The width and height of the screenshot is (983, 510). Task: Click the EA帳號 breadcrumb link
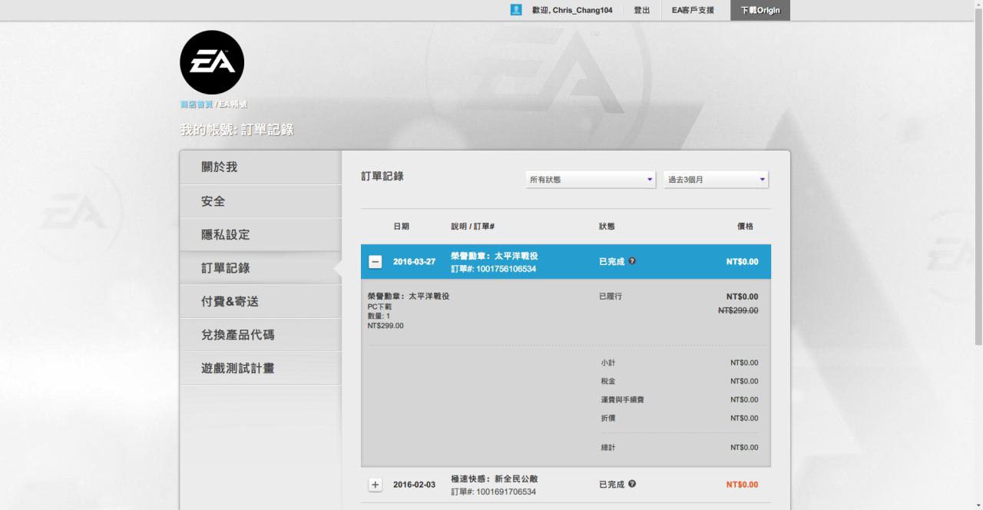click(x=233, y=104)
